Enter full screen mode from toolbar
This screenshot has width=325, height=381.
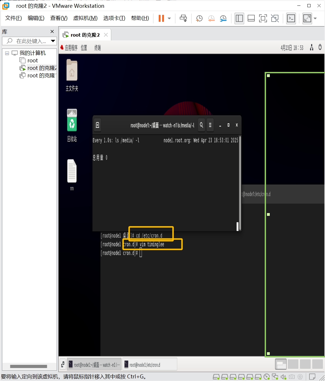(x=263, y=18)
